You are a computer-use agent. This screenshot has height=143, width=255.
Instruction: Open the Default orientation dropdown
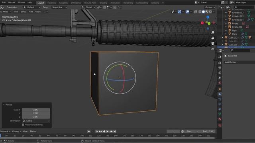coord(31,7)
